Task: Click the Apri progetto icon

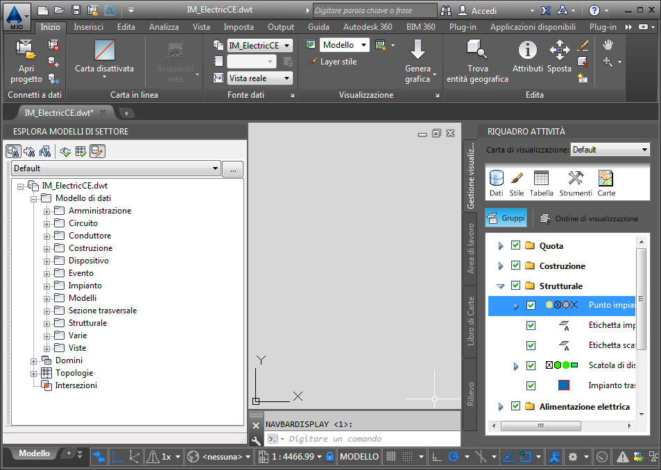Action: coord(26,49)
